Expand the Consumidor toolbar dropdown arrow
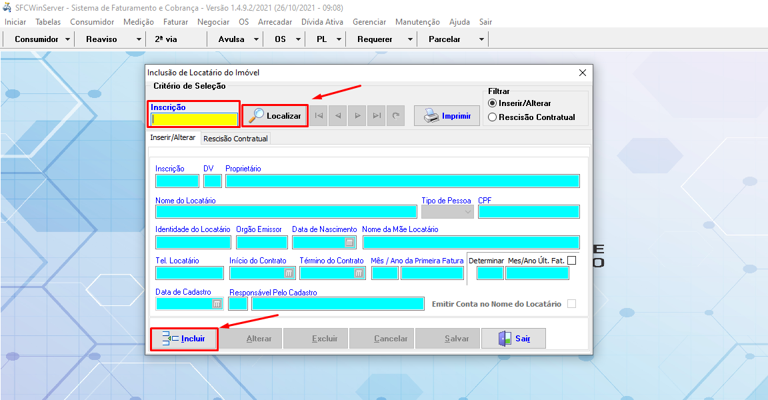Image resolution: width=768 pixels, height=400 pixels. tap(68, 39)
